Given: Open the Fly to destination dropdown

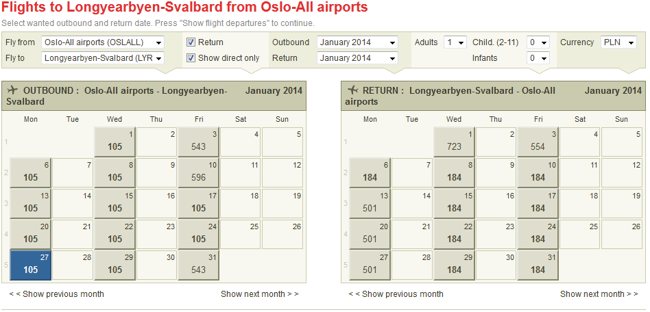Looking at the screenshot, I should 103,58.
